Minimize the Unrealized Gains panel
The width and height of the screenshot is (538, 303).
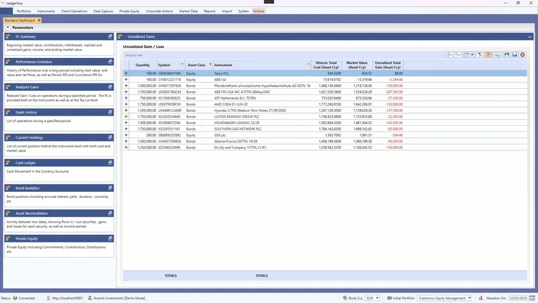click(x=530, y=36)
